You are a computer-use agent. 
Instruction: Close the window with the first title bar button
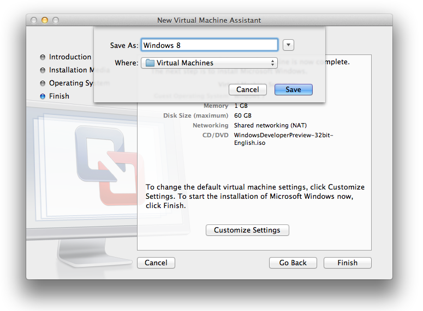(34, 20)
